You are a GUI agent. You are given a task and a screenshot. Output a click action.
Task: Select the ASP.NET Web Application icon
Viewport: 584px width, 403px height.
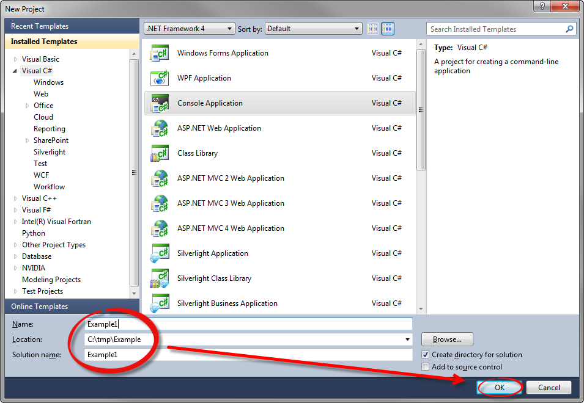[x=160, y=128]
